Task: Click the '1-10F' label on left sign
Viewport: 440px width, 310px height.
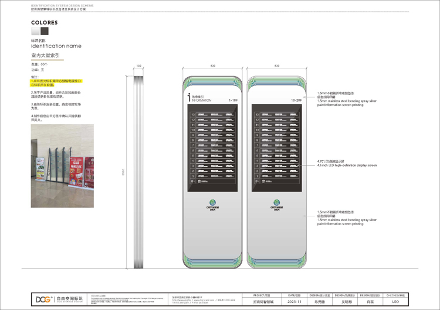Action: click(233, 101)
